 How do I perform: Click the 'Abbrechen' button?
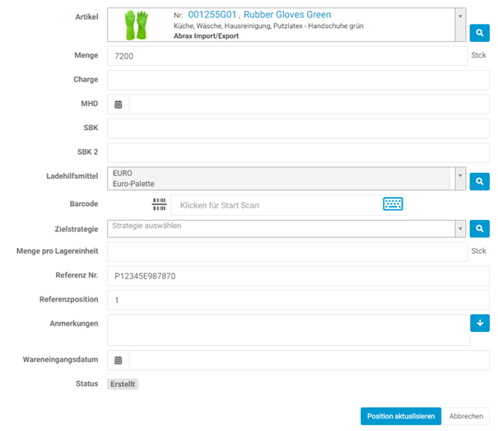467,416
